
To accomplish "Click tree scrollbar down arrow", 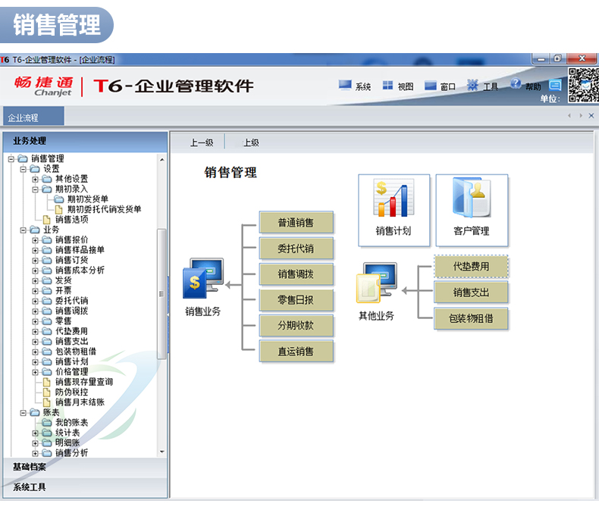I will coord(162,452).
